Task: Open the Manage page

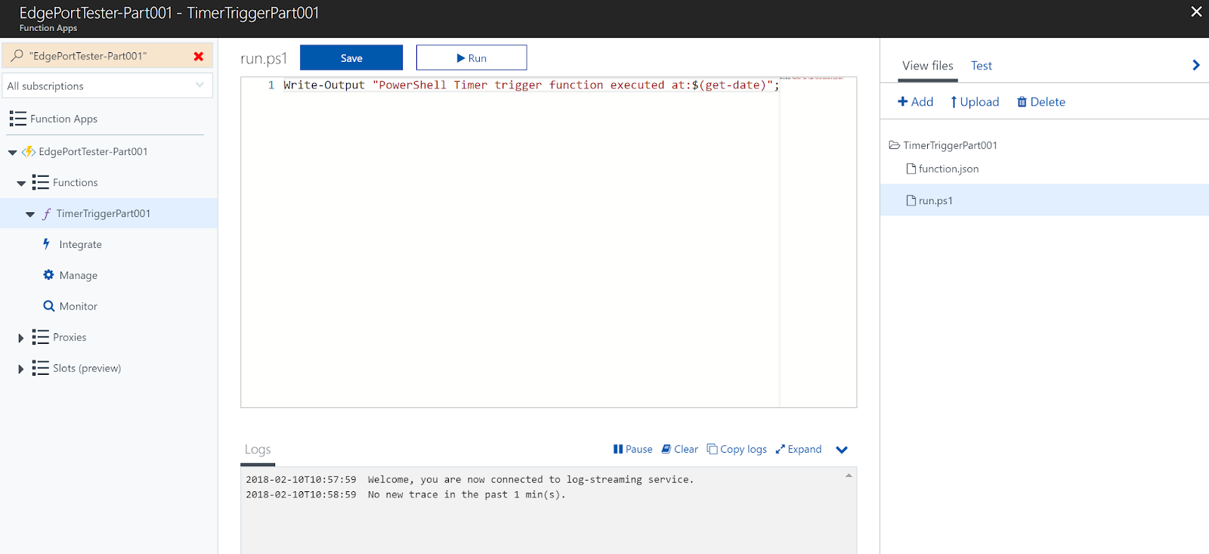Action: [x=79, y=276]
